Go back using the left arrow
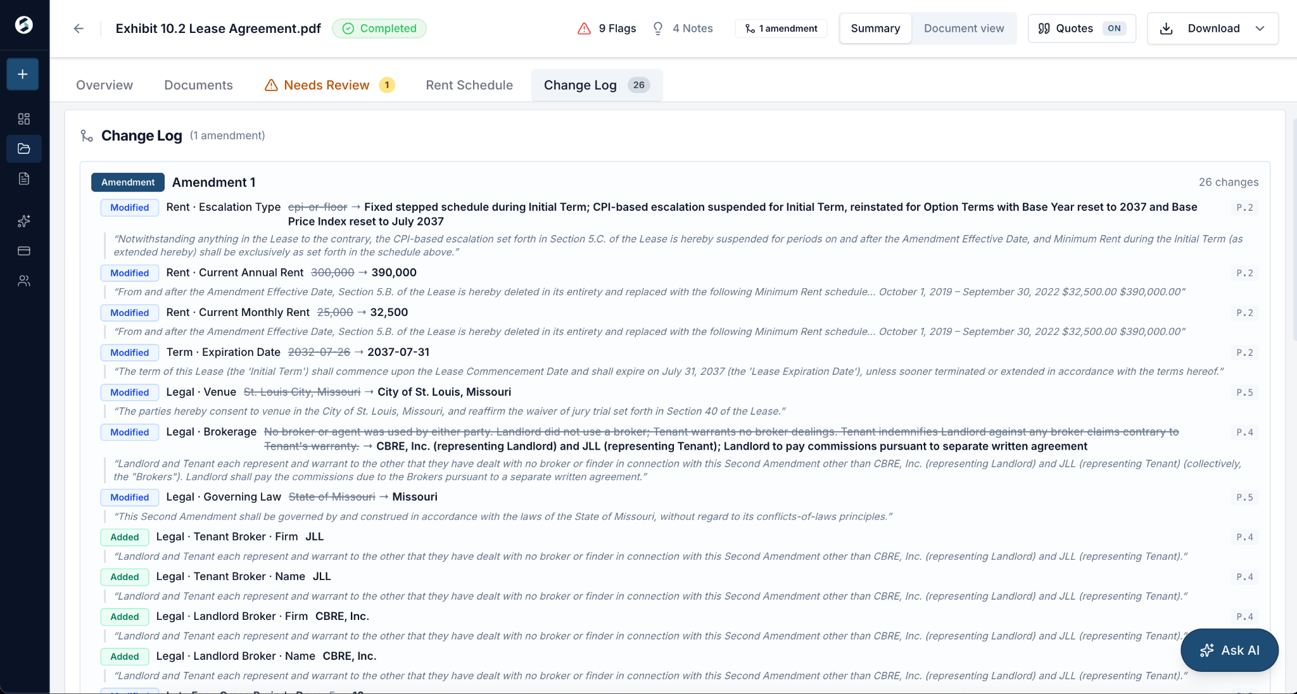The height and width of the screenshot is (694, 1297). (79, 28)
